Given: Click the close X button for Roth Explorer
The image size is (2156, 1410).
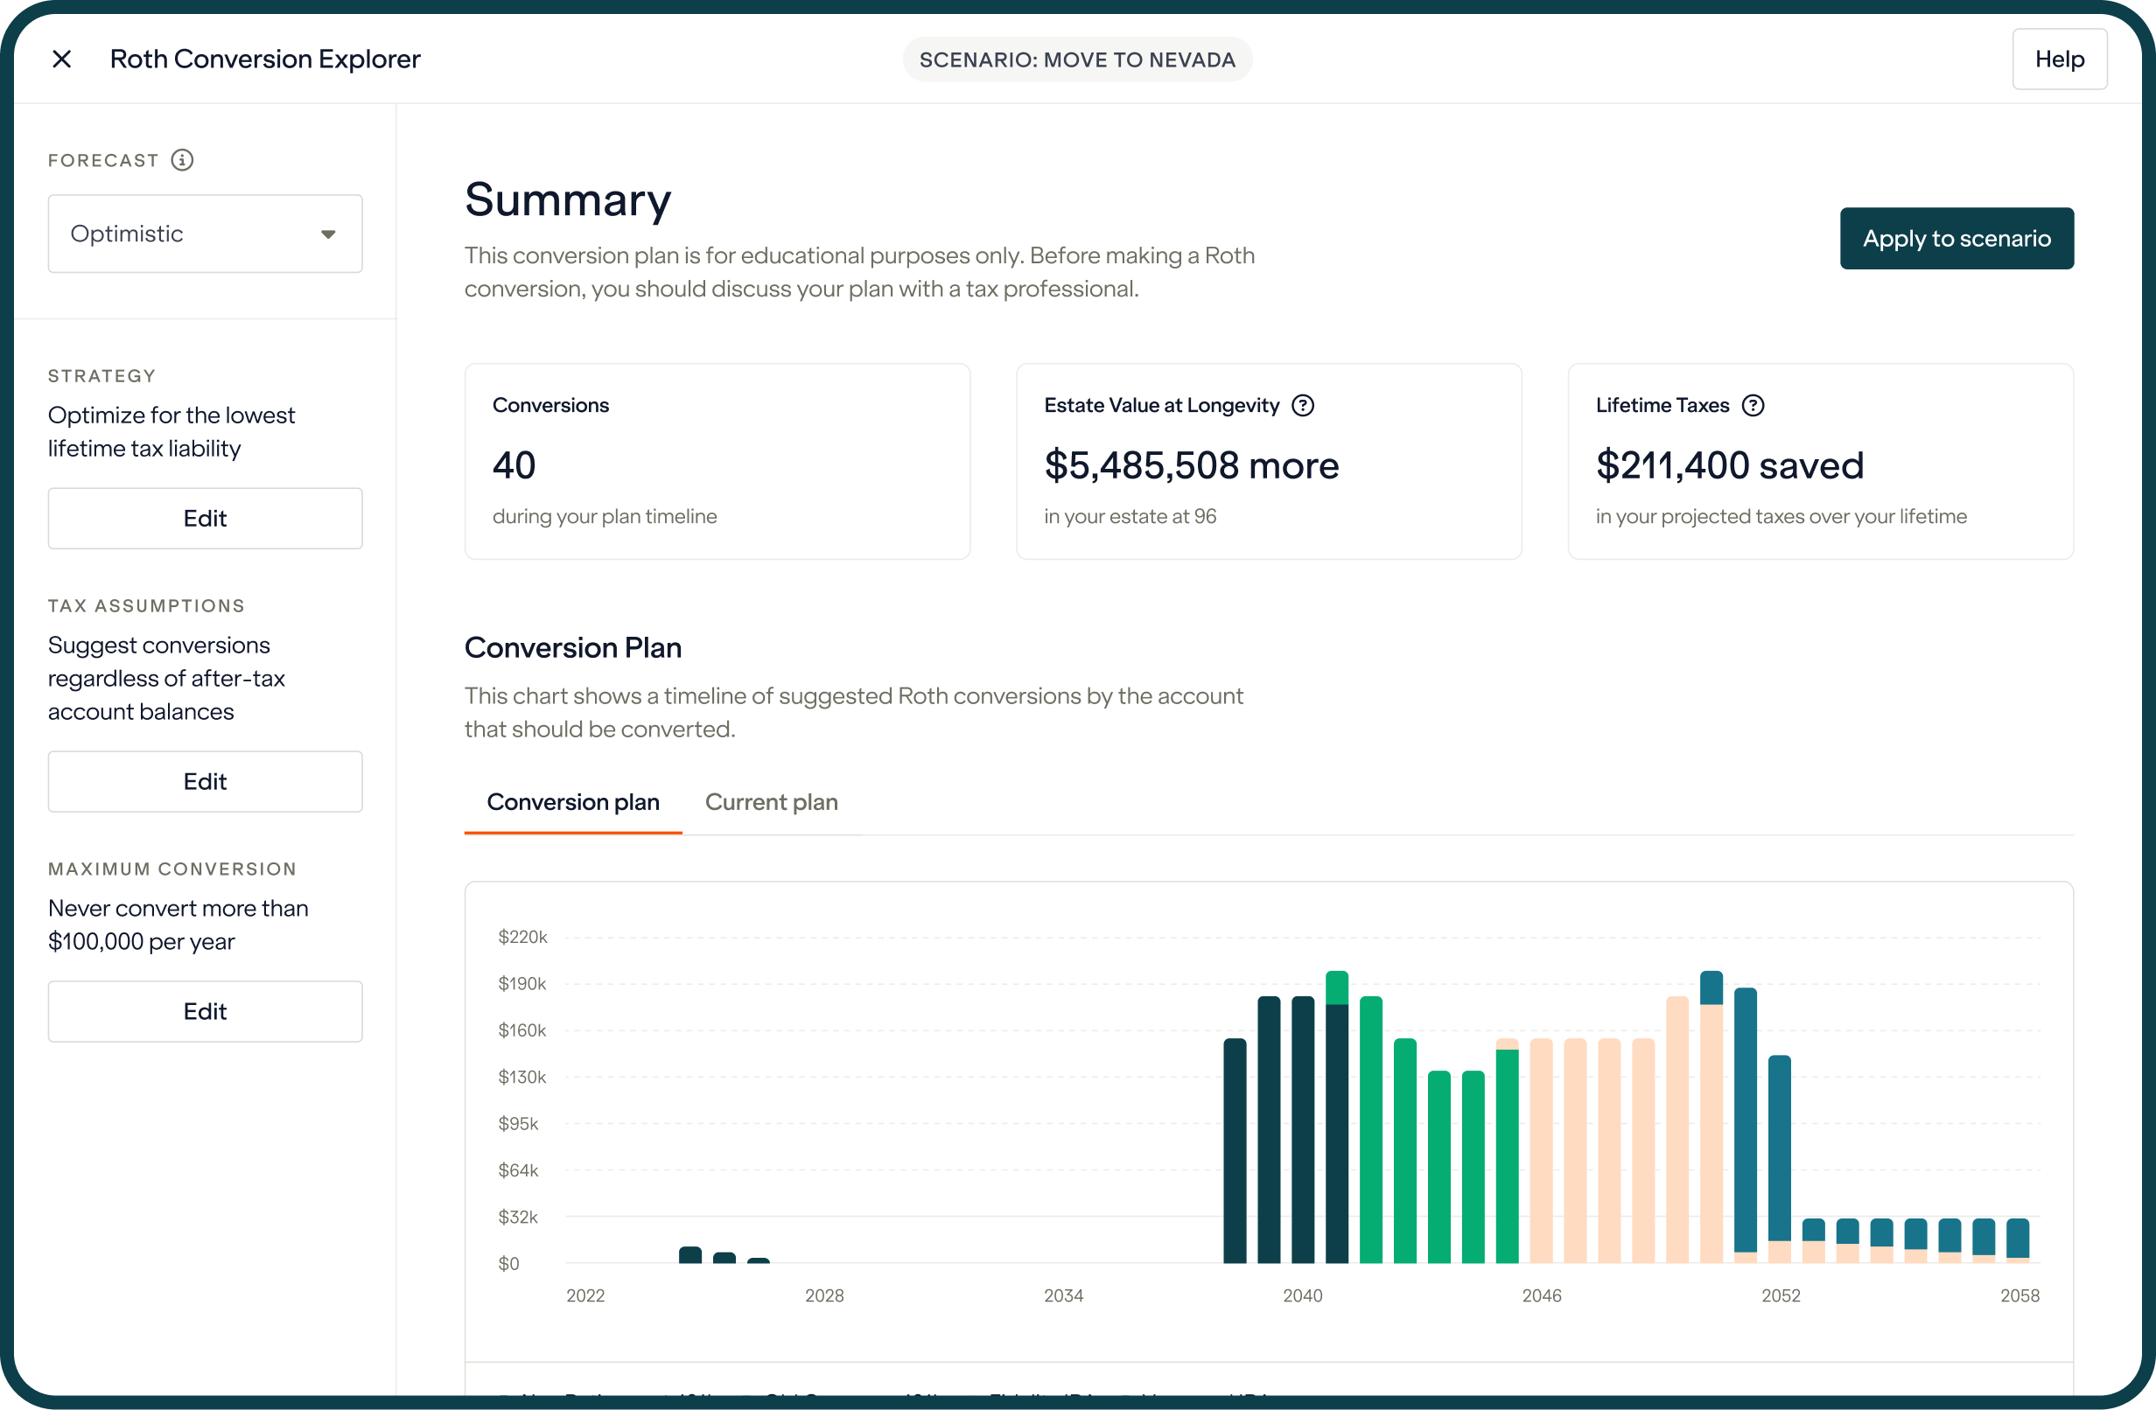Looking at the screenshot, I should [x=61, y=59].
